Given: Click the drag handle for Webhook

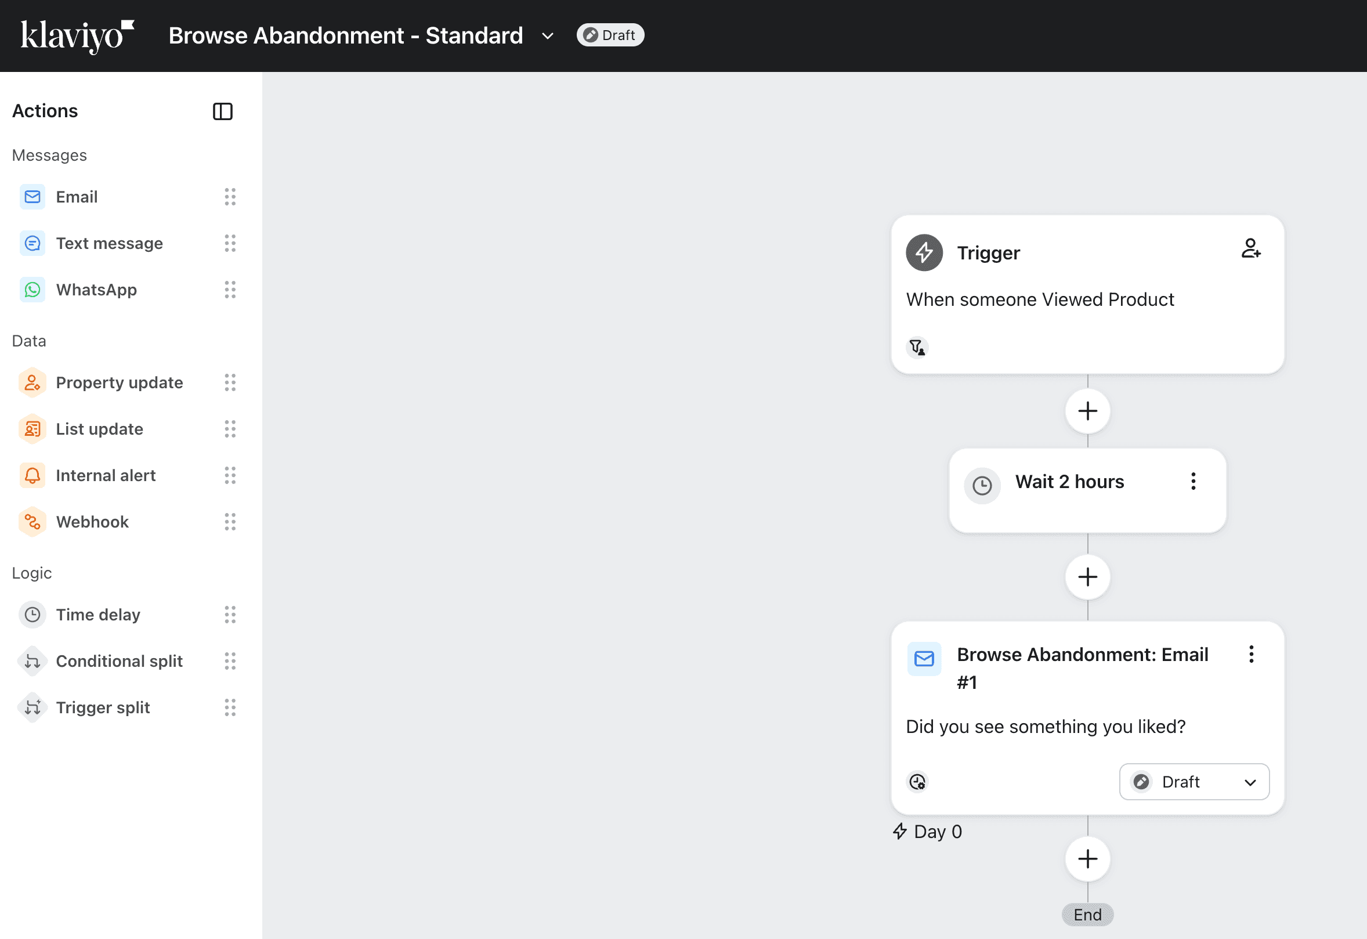Looking at the screenshot, I should tap(230, 522).
